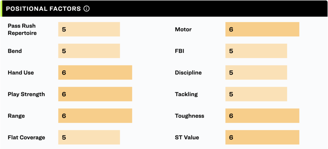Click the Flat Coverage label

(26, 138)
